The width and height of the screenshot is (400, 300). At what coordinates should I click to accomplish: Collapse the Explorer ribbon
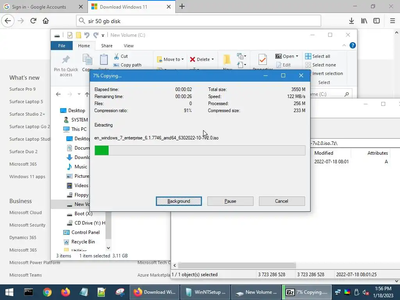tap(344, 45)
